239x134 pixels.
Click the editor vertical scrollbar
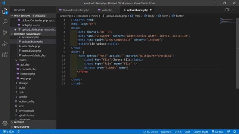click(x=238, y=53)
